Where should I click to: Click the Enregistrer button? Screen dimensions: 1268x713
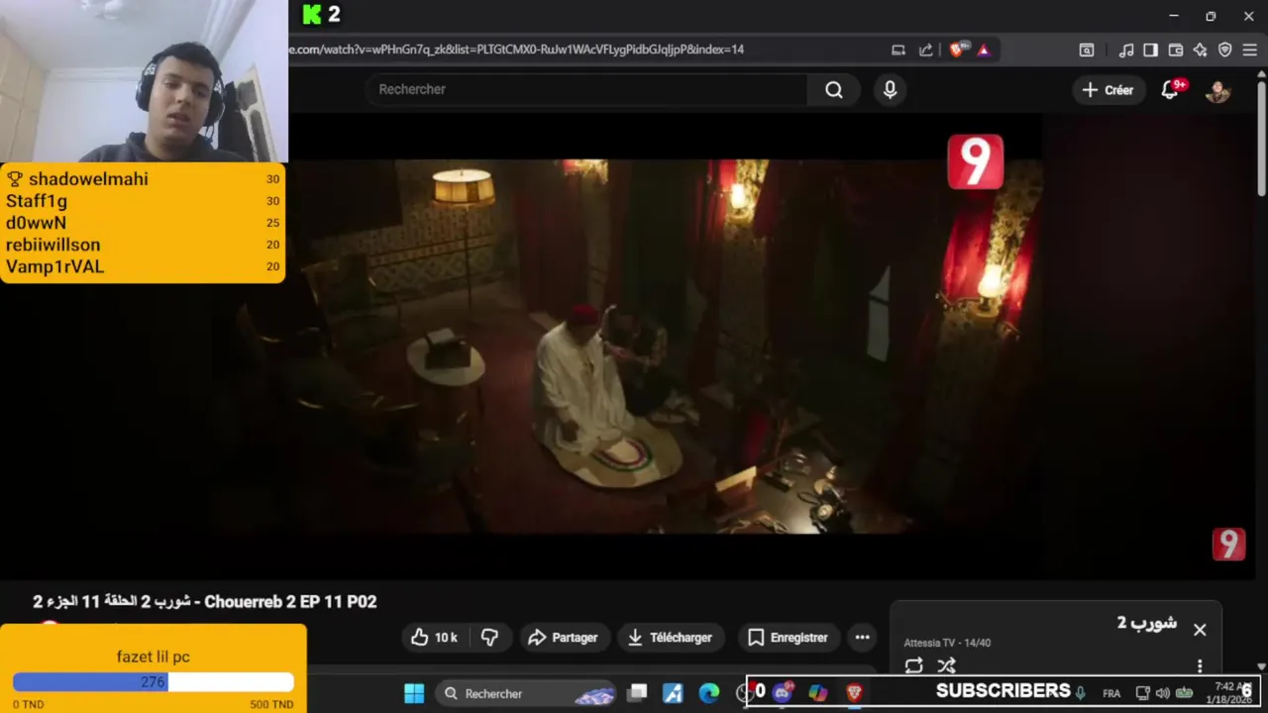click(x=788, y=637)
